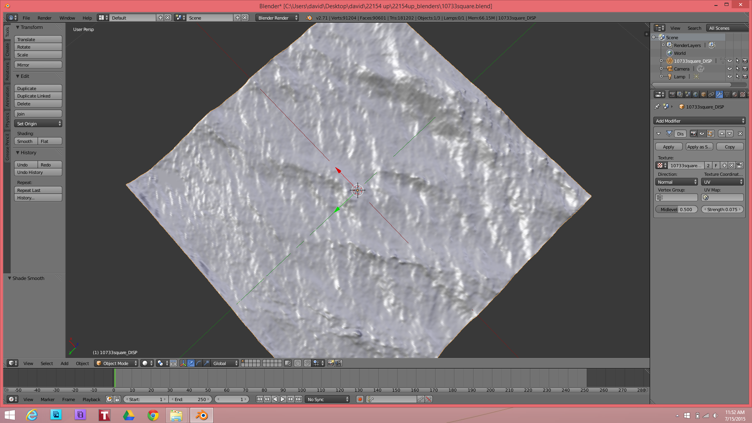Open the Texture properties tab

[x=743, y=94]
